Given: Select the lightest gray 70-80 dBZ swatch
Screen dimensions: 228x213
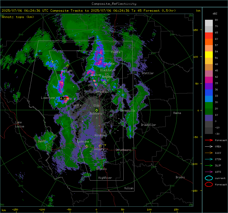Looking at the screenshot, I should 209,23.
